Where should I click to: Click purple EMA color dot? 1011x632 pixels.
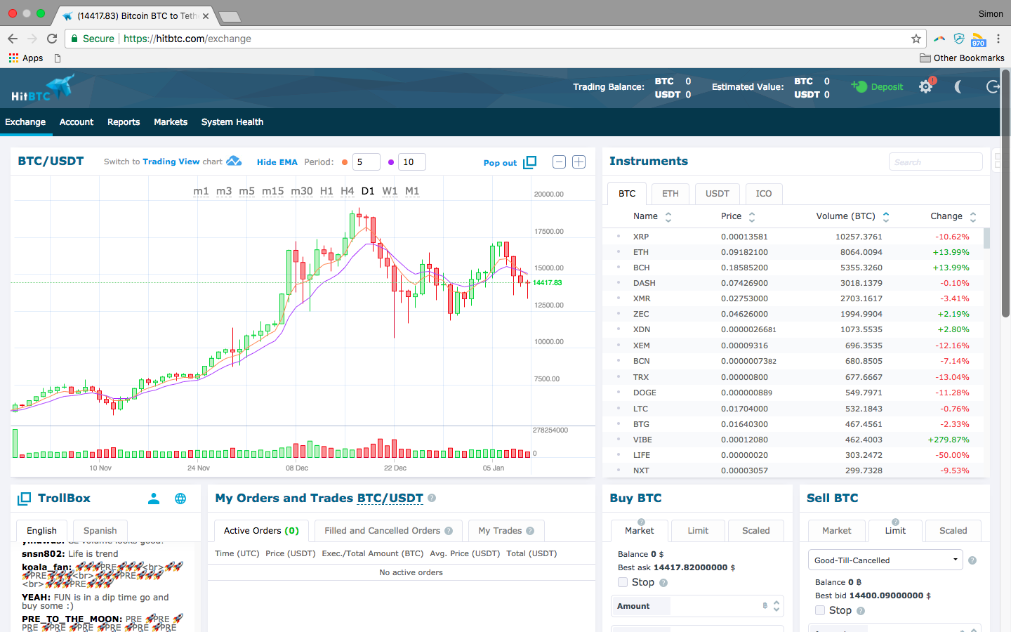click(x=391, y=162)
